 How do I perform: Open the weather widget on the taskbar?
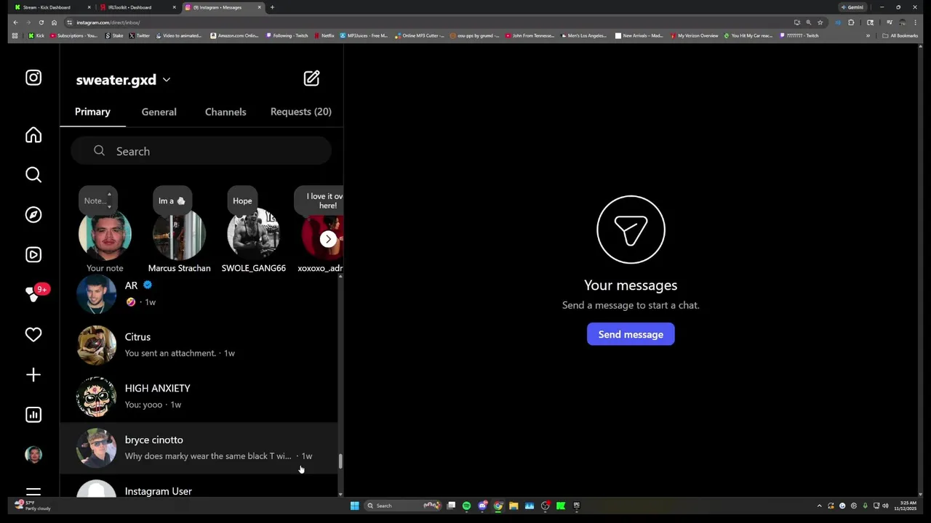point(33,506)
